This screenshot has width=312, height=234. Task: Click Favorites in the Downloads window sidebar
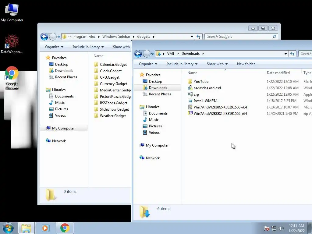pos(153,75)
